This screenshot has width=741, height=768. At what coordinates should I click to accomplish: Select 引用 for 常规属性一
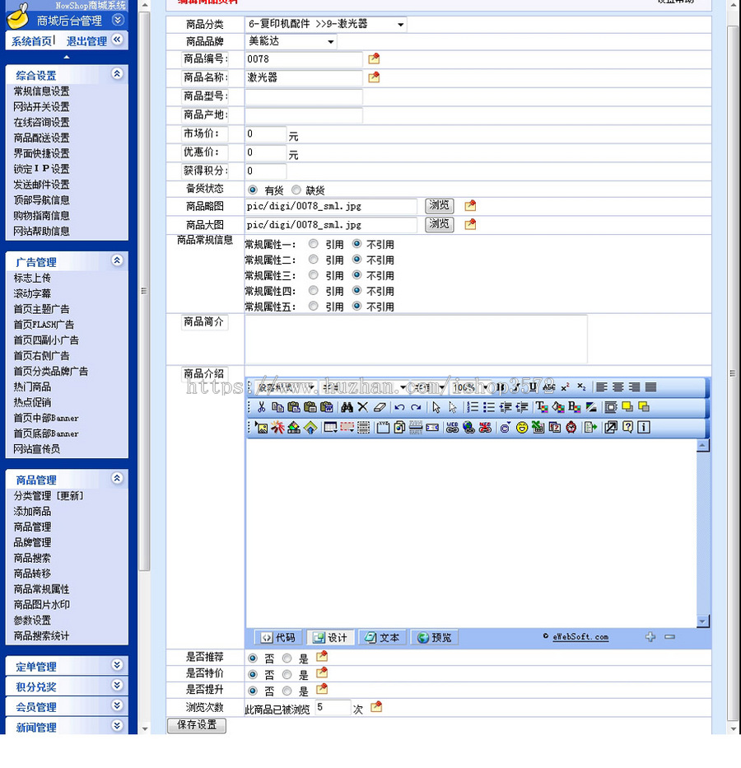click(x=313, y=244)
